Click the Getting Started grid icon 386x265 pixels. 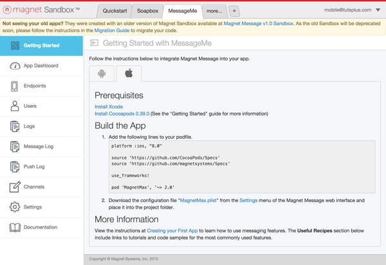15,46
